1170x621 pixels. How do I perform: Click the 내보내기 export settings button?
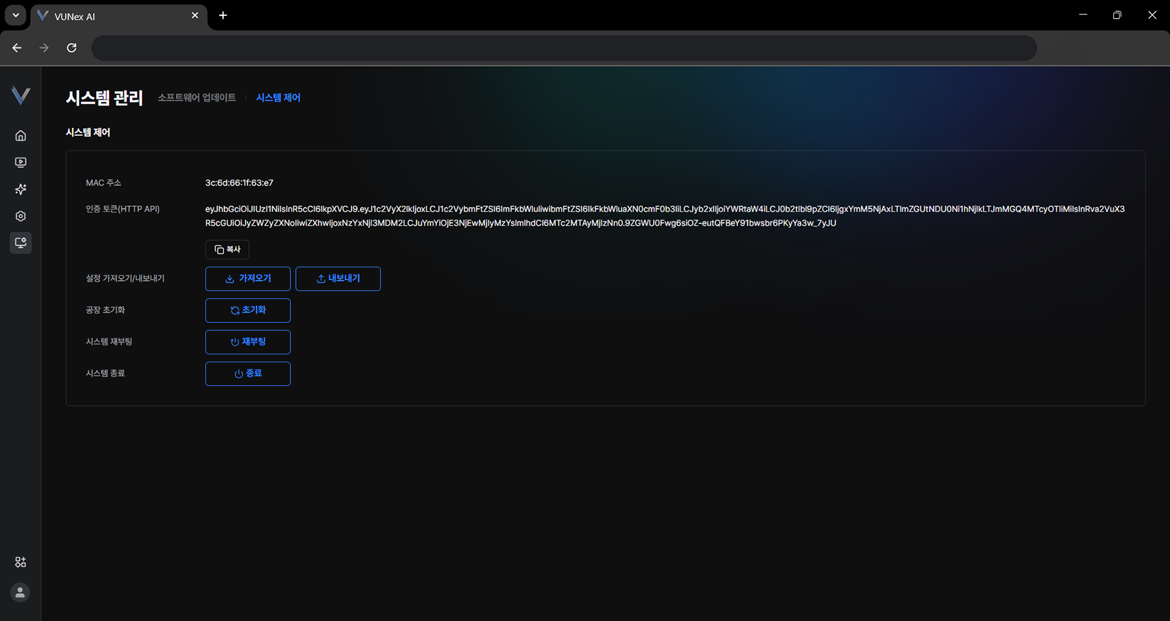tap(338, 278)
